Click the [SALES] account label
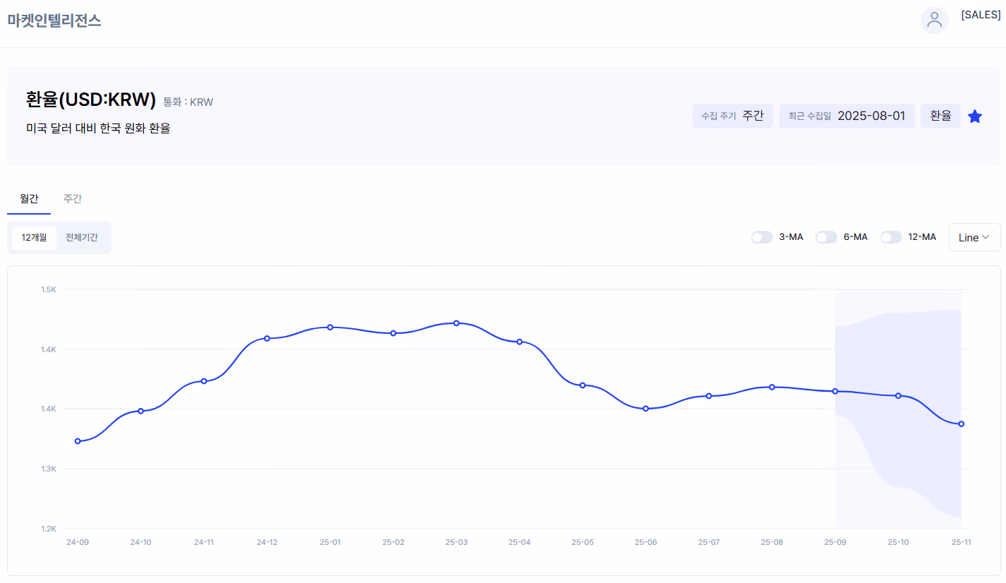The width and height of the screenshot is (1006, 583). click(x=981, y=15)
